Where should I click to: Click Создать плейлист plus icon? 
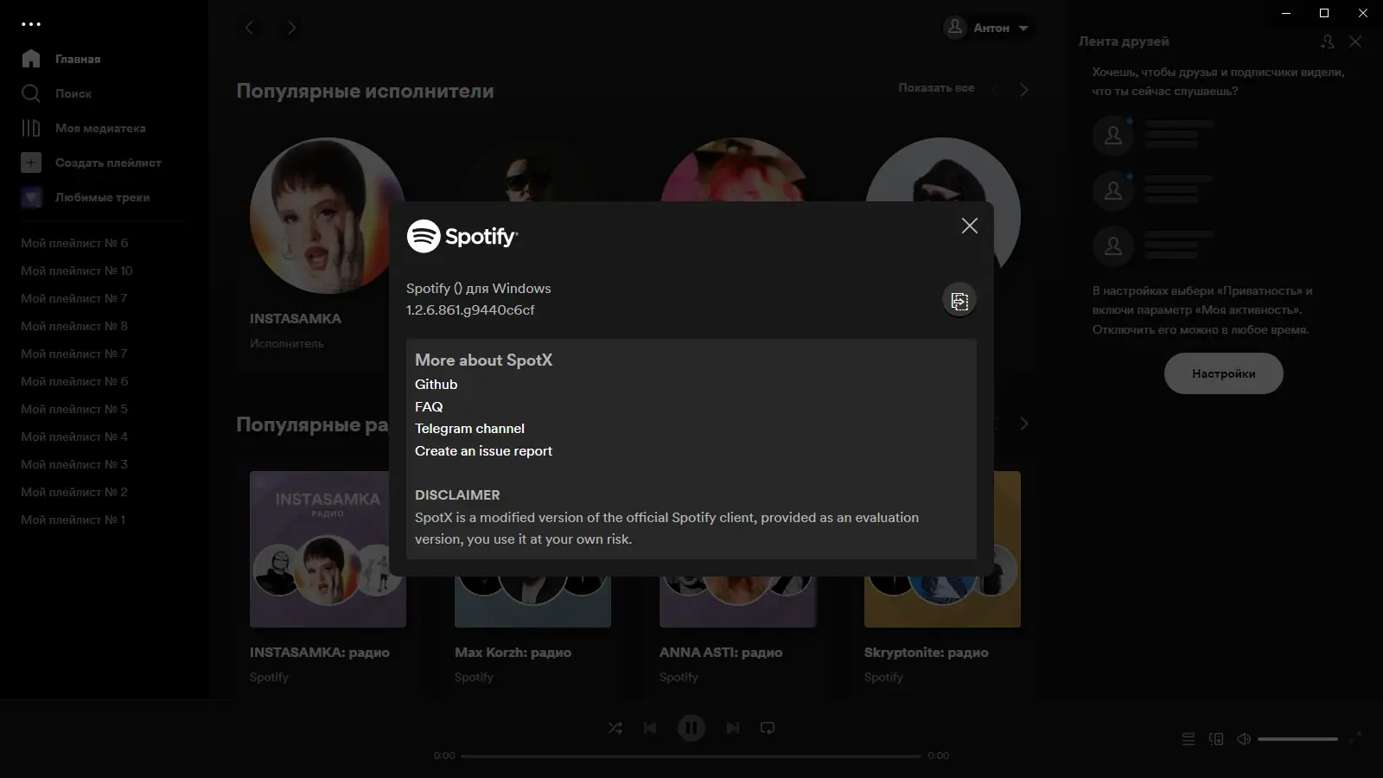click(x=31, y=163)
